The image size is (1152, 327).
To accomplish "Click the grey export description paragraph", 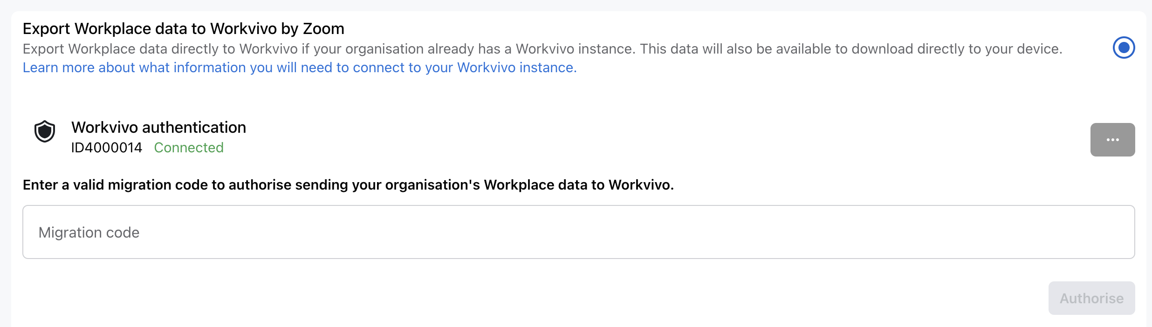I will click(x=542, y=49).
